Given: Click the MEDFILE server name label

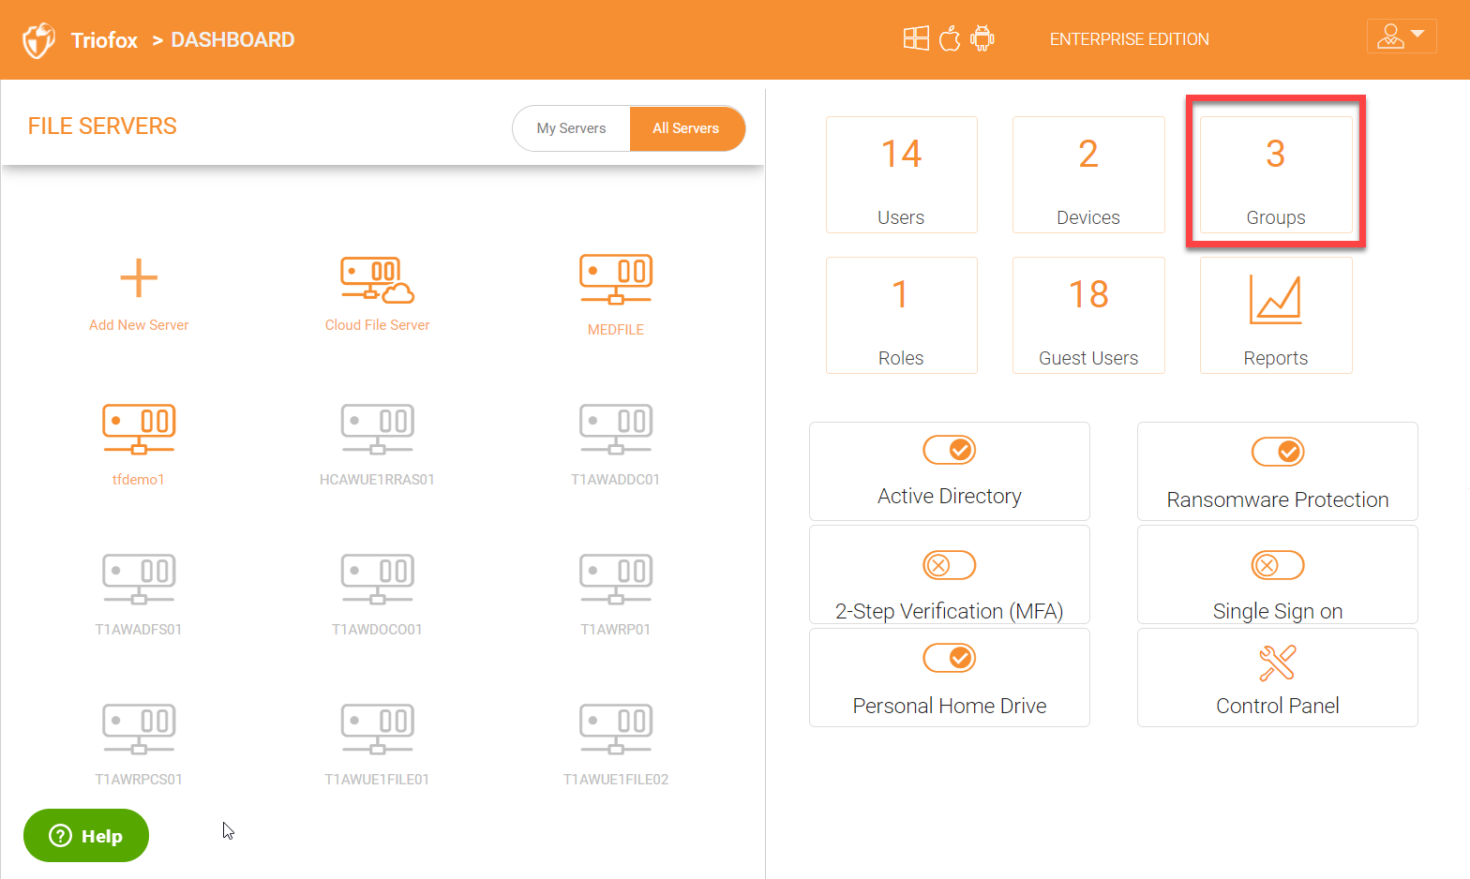Looking at the screenshot, I should pos(616,330).
